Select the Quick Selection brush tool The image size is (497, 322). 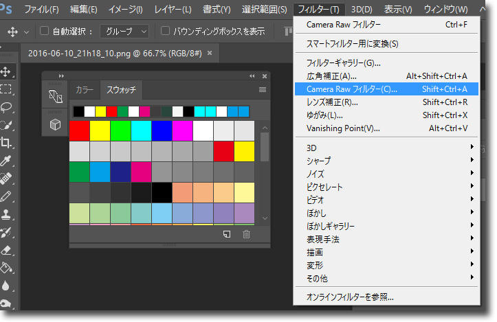[x=5, y=125]
